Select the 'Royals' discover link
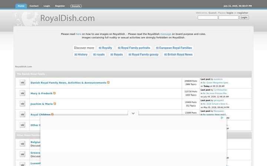 tap(117, 55)
